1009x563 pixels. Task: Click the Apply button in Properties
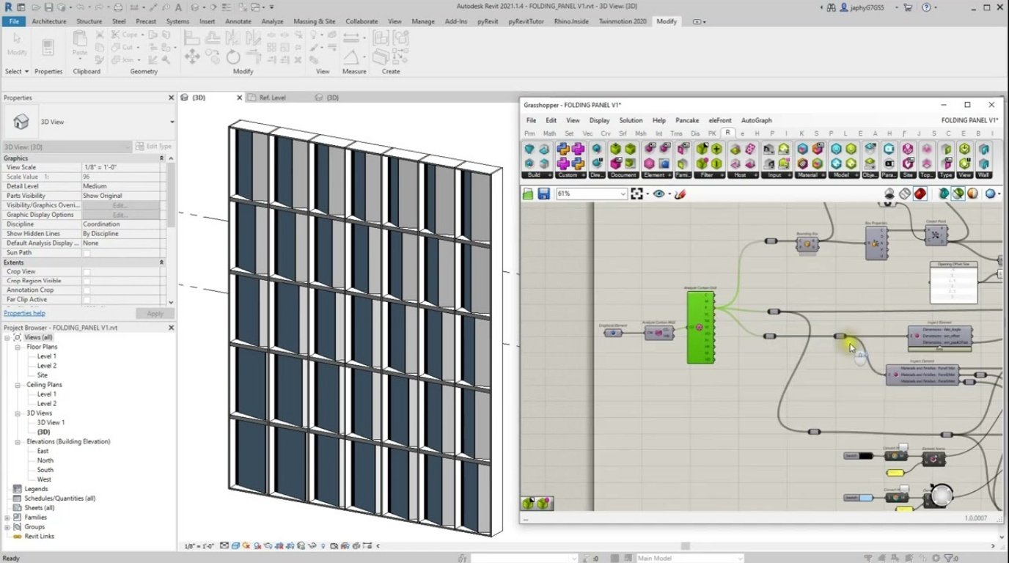(x=155, y=313)
